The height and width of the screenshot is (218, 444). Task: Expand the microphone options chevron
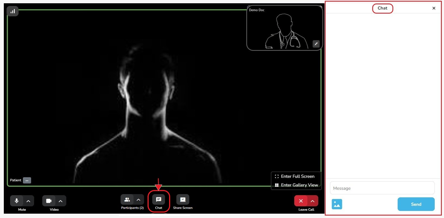28,201
